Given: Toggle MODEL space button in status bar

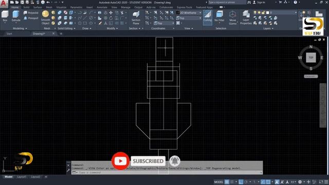Looking at the screenshot, I should 218,182.
